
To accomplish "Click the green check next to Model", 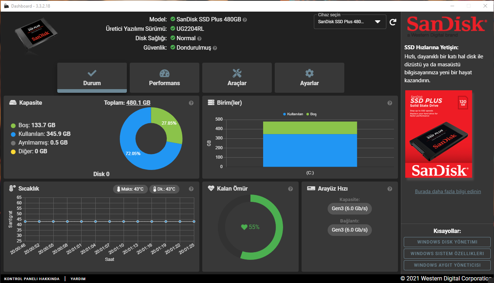I will tap(173, 19).
